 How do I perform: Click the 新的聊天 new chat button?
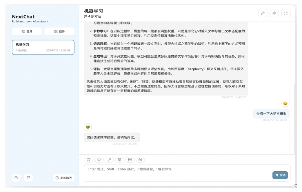point(64,178)
